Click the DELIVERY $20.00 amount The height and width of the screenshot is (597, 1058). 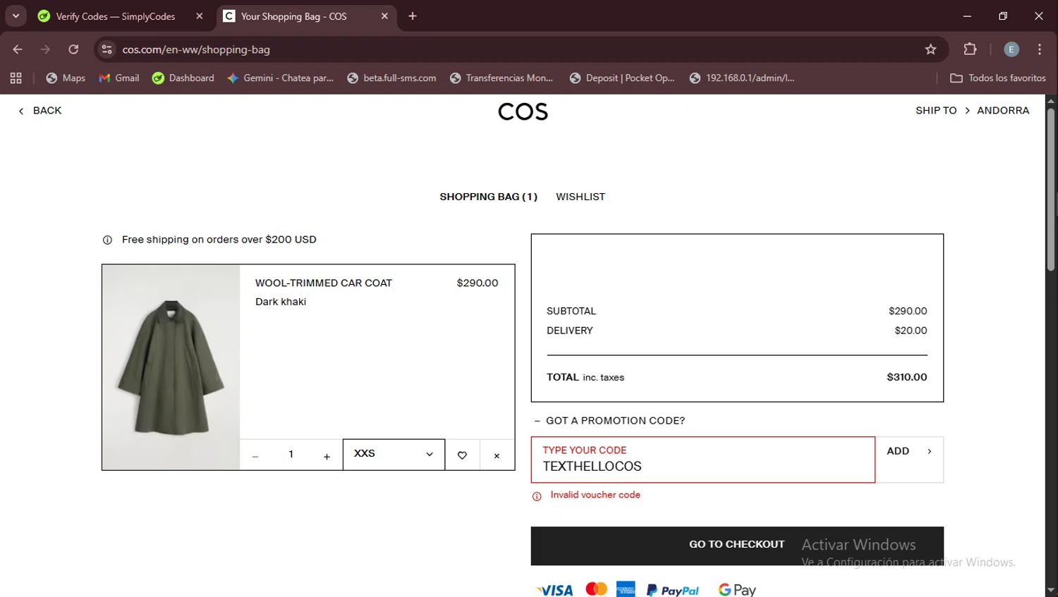point(911,331)
